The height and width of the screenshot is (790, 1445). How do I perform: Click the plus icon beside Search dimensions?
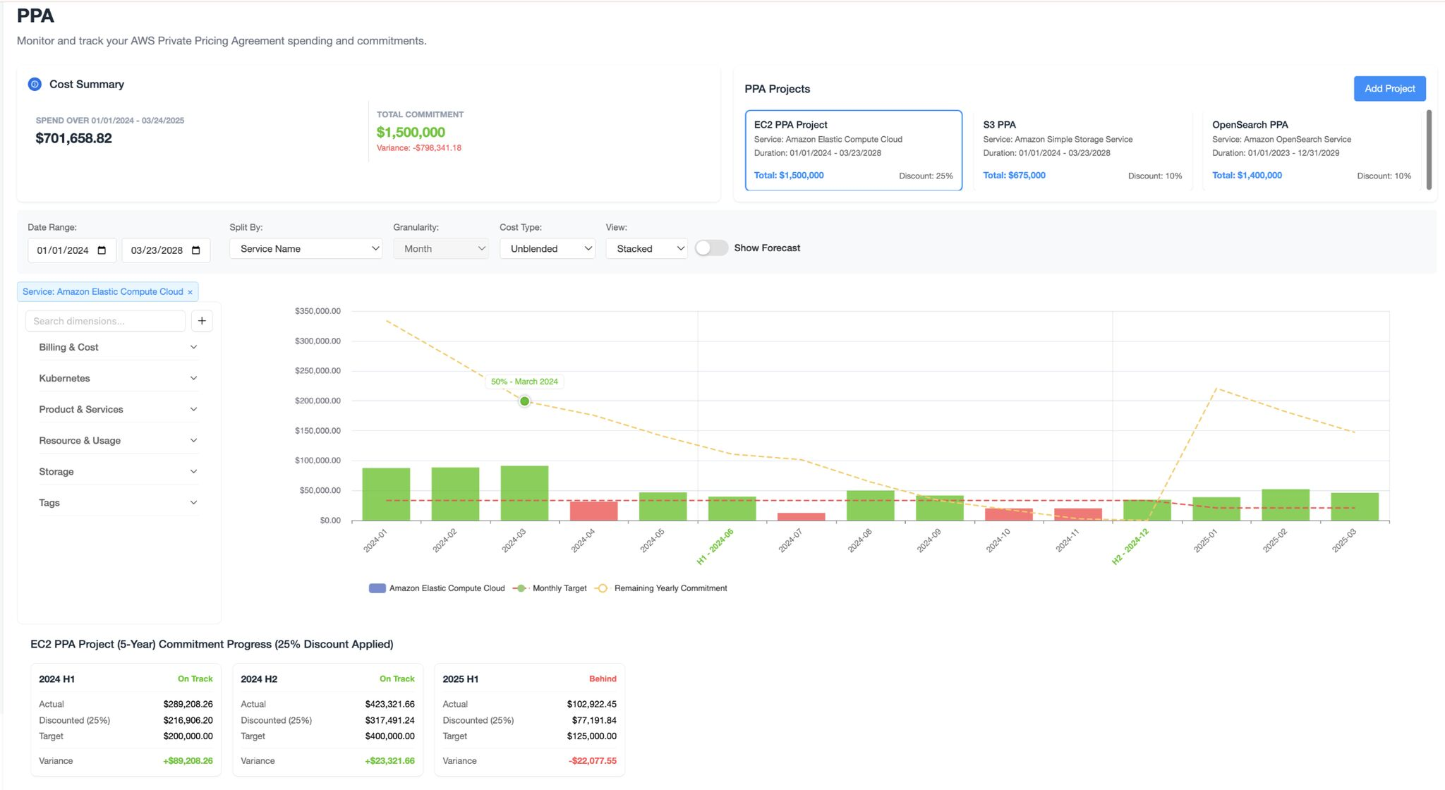(202, 321)
